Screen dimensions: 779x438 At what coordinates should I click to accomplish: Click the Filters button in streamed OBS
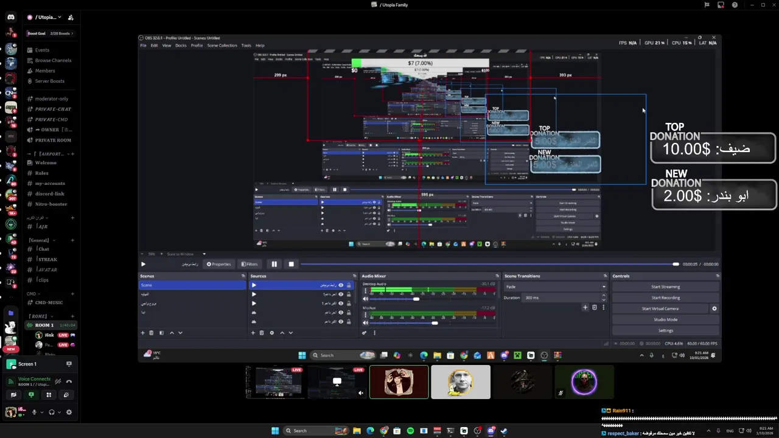click(x=249, y=264)
